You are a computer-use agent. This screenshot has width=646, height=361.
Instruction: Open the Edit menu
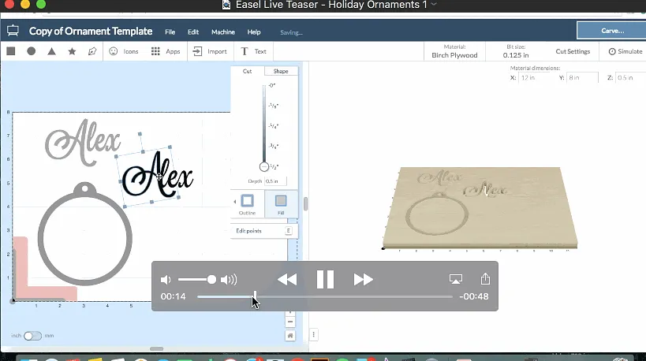coord(193,32)
